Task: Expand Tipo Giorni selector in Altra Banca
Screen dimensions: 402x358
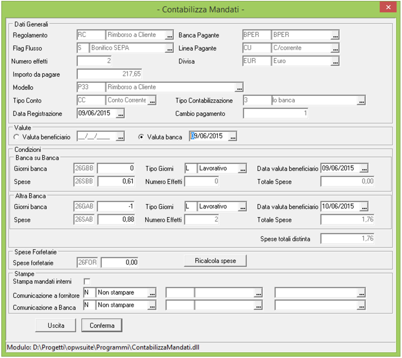Action: 243,207
